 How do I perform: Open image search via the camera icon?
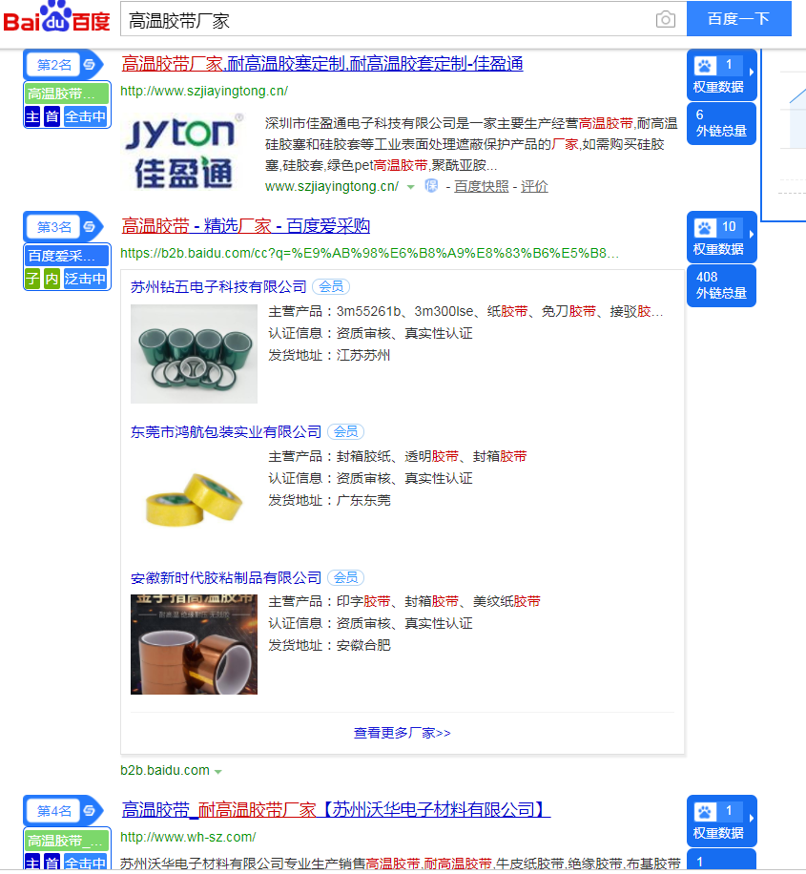(x=665, y=19)
